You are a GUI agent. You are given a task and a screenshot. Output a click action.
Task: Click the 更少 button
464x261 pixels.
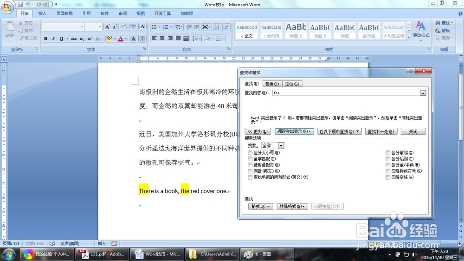pyautogui.click(x=258, y=131)
